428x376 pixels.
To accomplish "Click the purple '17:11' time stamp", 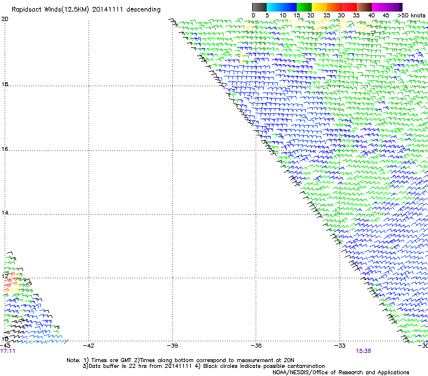I will pos(8,351).
